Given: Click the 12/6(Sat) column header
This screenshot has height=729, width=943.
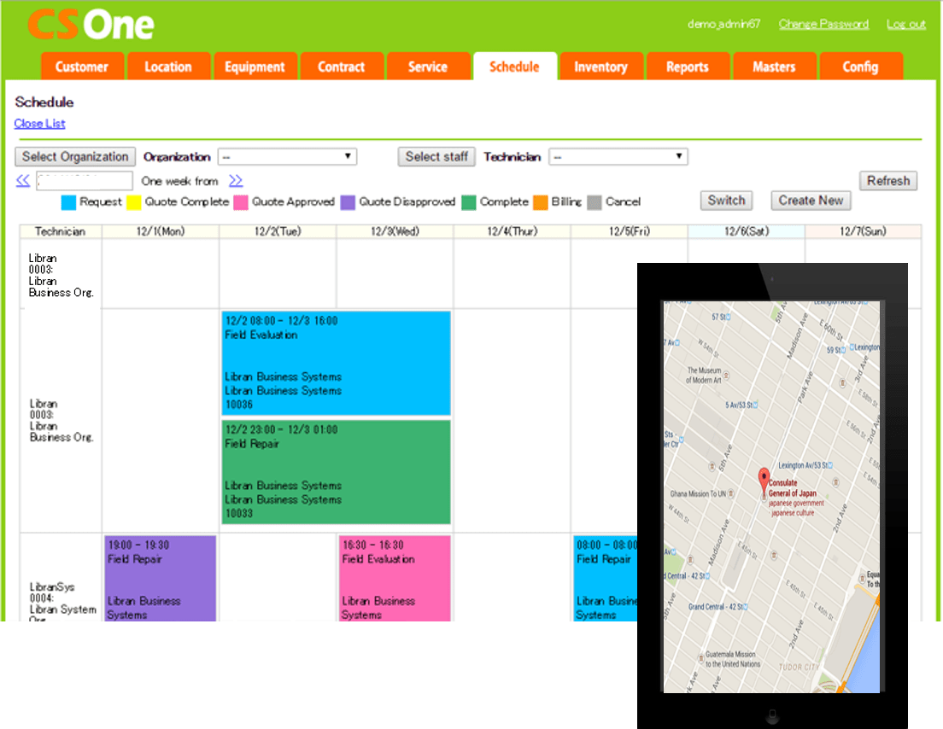Looking at the screenshot, I should [x=747, y=231].
